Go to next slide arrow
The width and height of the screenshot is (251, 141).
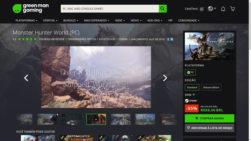tap(165, 78)
